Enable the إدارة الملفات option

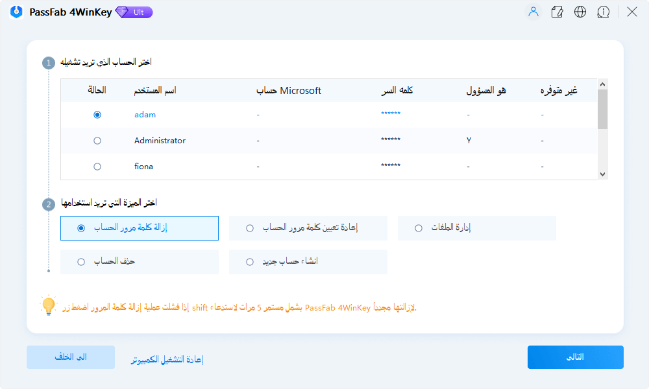(x=417, y=228)
